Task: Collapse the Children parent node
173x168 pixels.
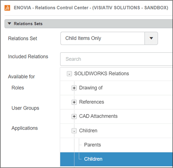Action: (x=74, y=131)
